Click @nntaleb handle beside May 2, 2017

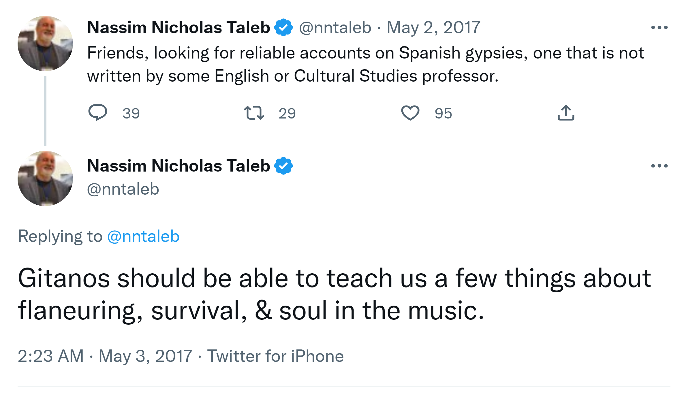pos(335,28)
